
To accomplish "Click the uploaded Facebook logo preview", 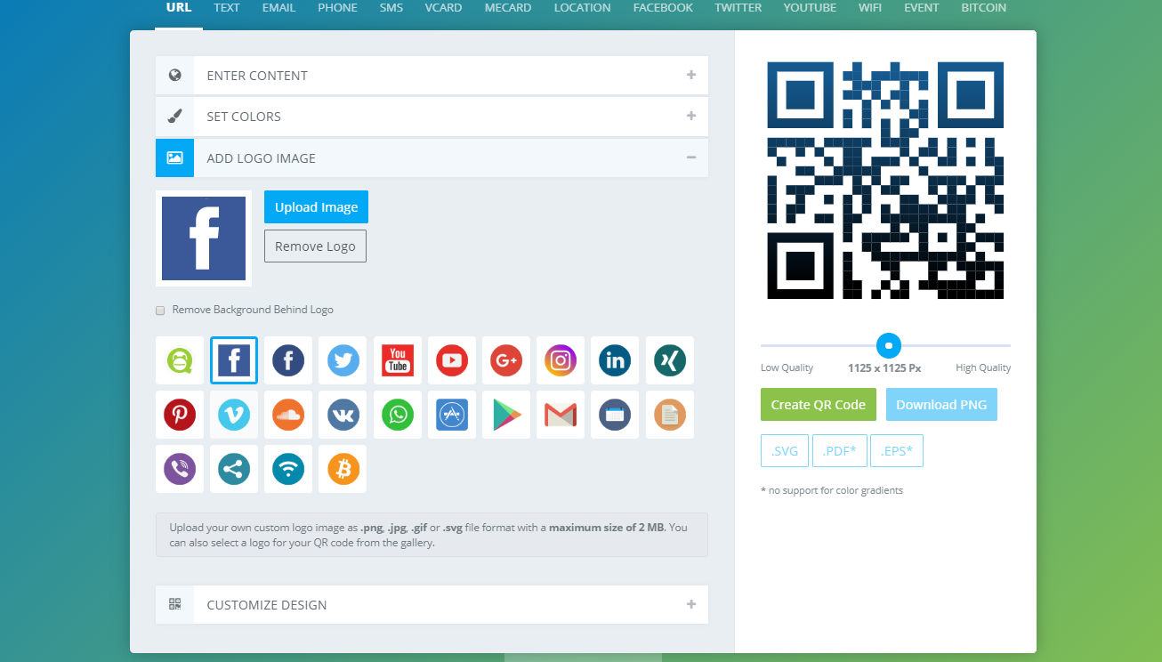I will (x=204, y=238).
